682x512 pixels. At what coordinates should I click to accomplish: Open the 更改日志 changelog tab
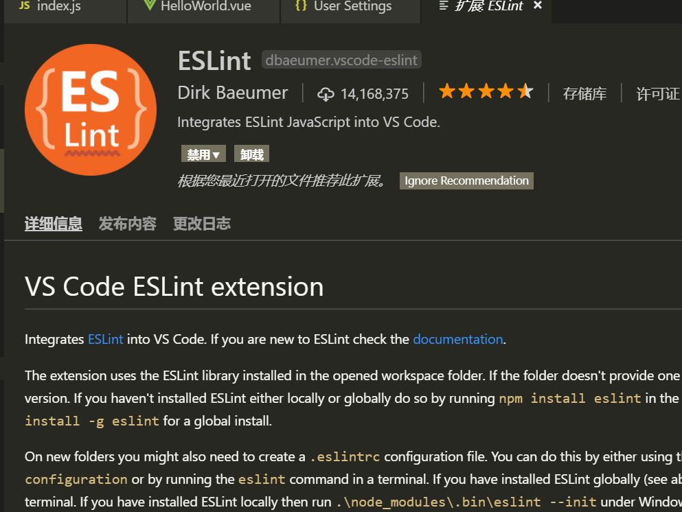[x=202, y=224]
